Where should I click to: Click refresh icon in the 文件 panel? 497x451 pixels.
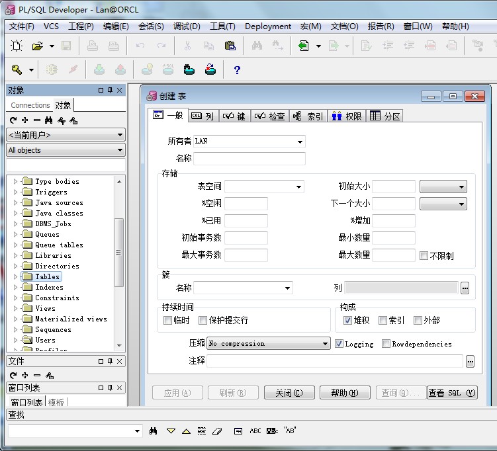tap(13, 376)
